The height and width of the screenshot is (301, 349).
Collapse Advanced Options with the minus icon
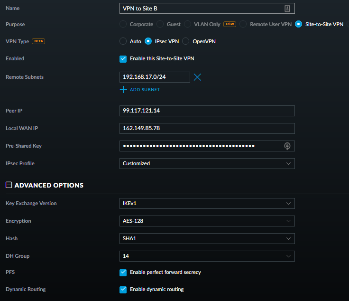point(9,185)
